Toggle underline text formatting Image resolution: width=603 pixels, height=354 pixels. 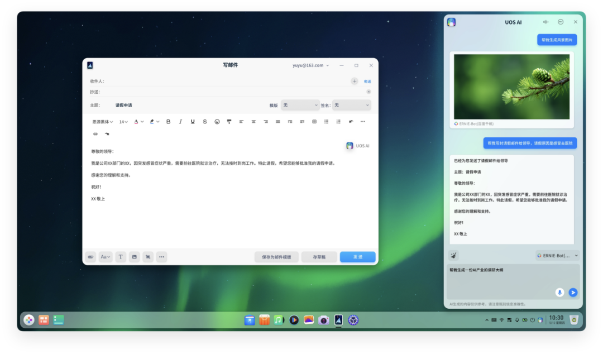[x=193, y=122]
